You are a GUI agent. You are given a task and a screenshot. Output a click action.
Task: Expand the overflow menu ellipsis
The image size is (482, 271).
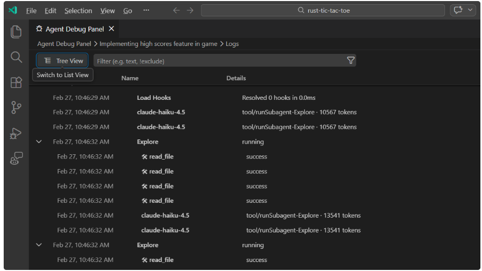pos(146,11)
